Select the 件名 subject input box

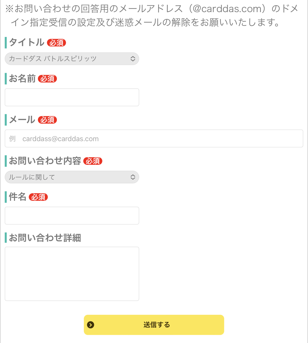(x=72, y=216)
